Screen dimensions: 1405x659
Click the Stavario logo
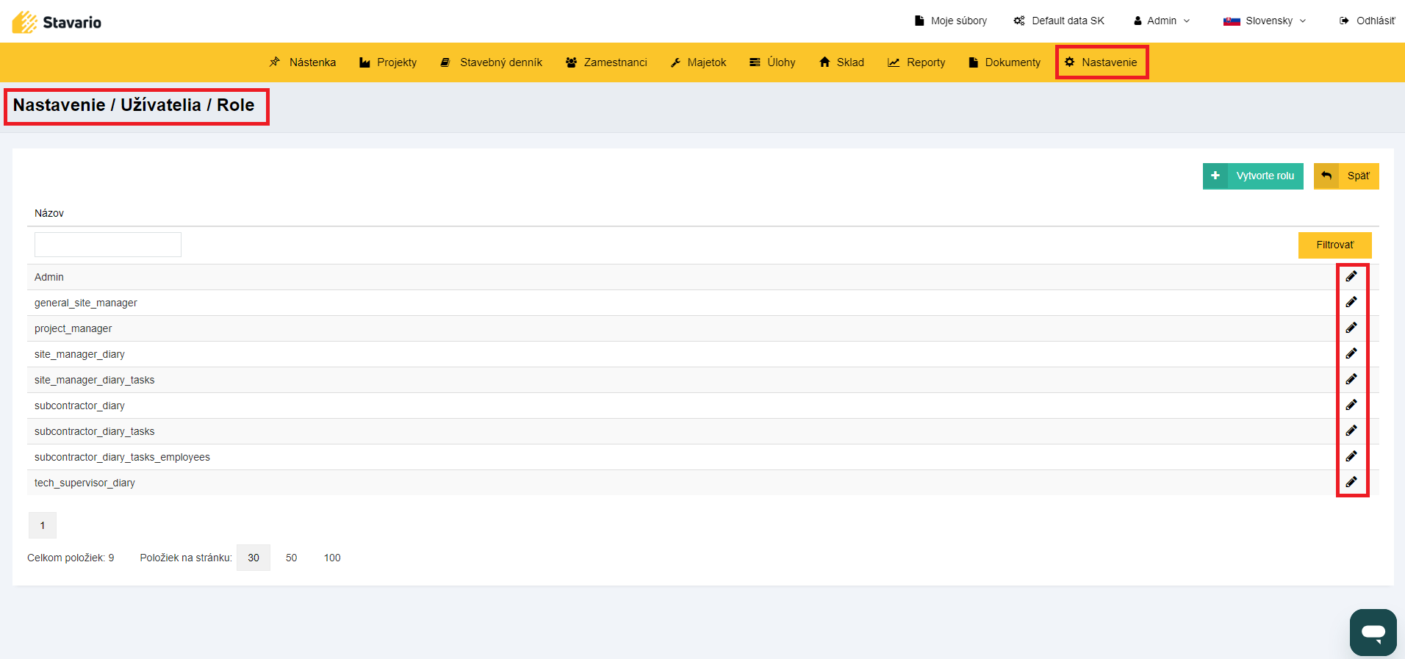(x=57, y=22)
